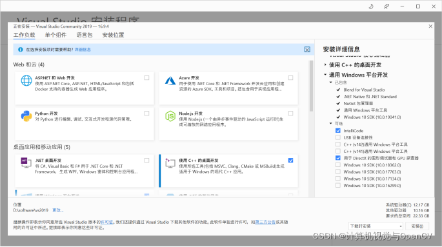Click the blue info icon in help banner
The width and height of the screenshot is (442, 247).
20,50
